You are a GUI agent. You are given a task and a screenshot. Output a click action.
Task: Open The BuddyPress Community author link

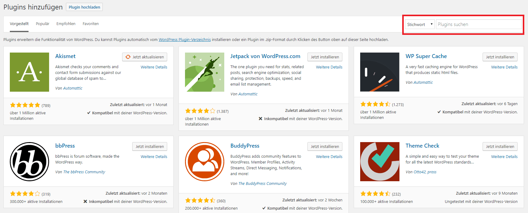click(x=262, y=184)
